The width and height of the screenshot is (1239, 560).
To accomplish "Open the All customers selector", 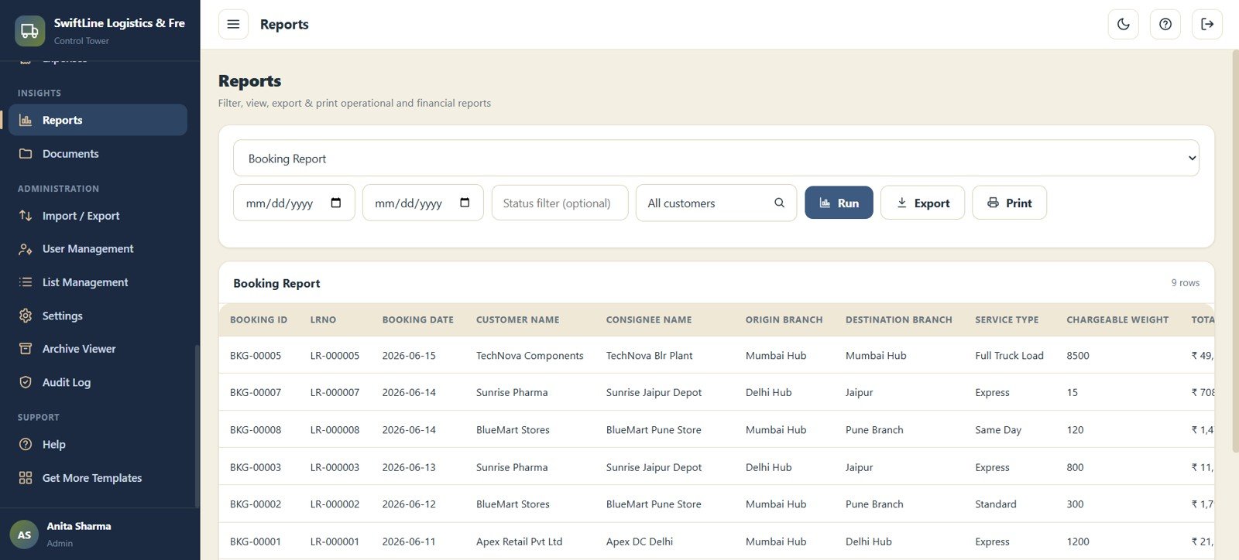I will (716, 203).
